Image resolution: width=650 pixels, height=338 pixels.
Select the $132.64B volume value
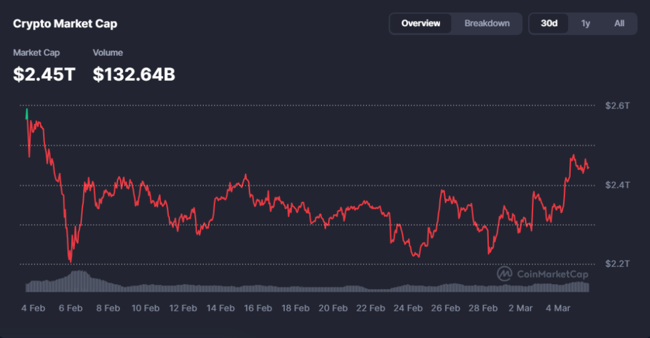pos(134,74)
